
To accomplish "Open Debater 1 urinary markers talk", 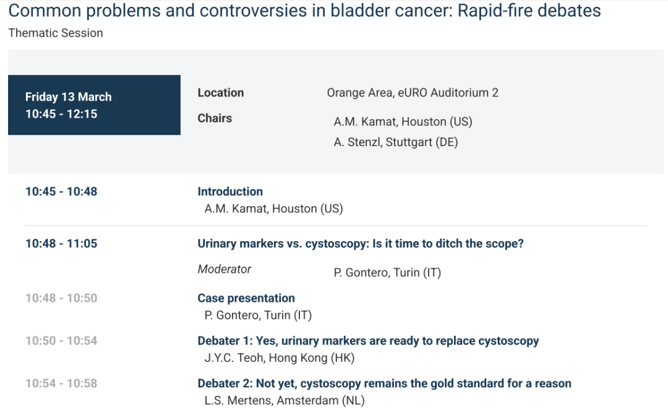I will pos(368,341).
